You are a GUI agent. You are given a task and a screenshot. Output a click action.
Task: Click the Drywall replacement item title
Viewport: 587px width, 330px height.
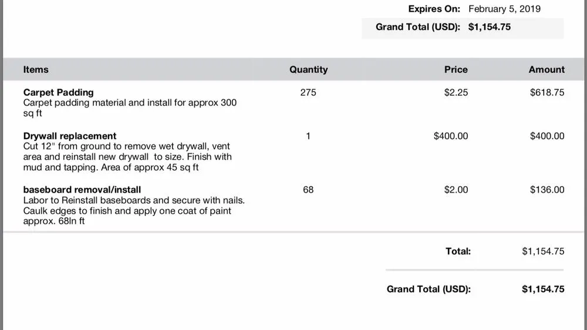coord(70,136)
